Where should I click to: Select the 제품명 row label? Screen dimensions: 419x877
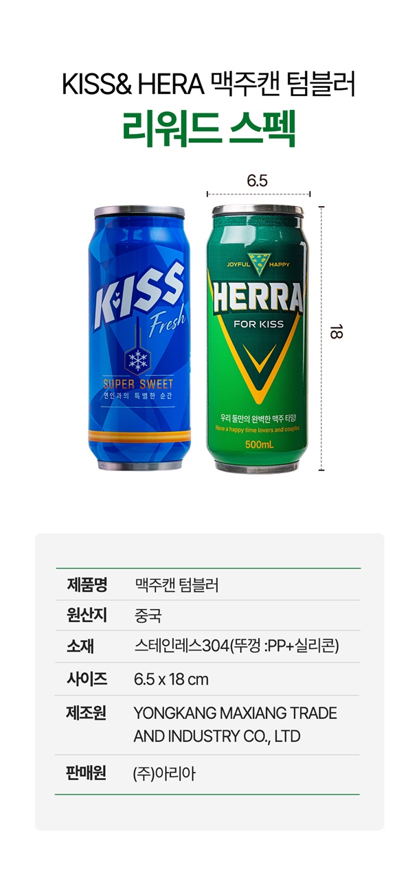point(87,585)
